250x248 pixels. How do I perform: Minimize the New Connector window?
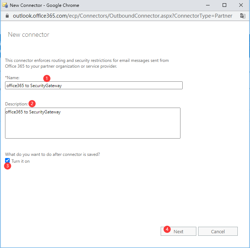[x=207, y=5]
